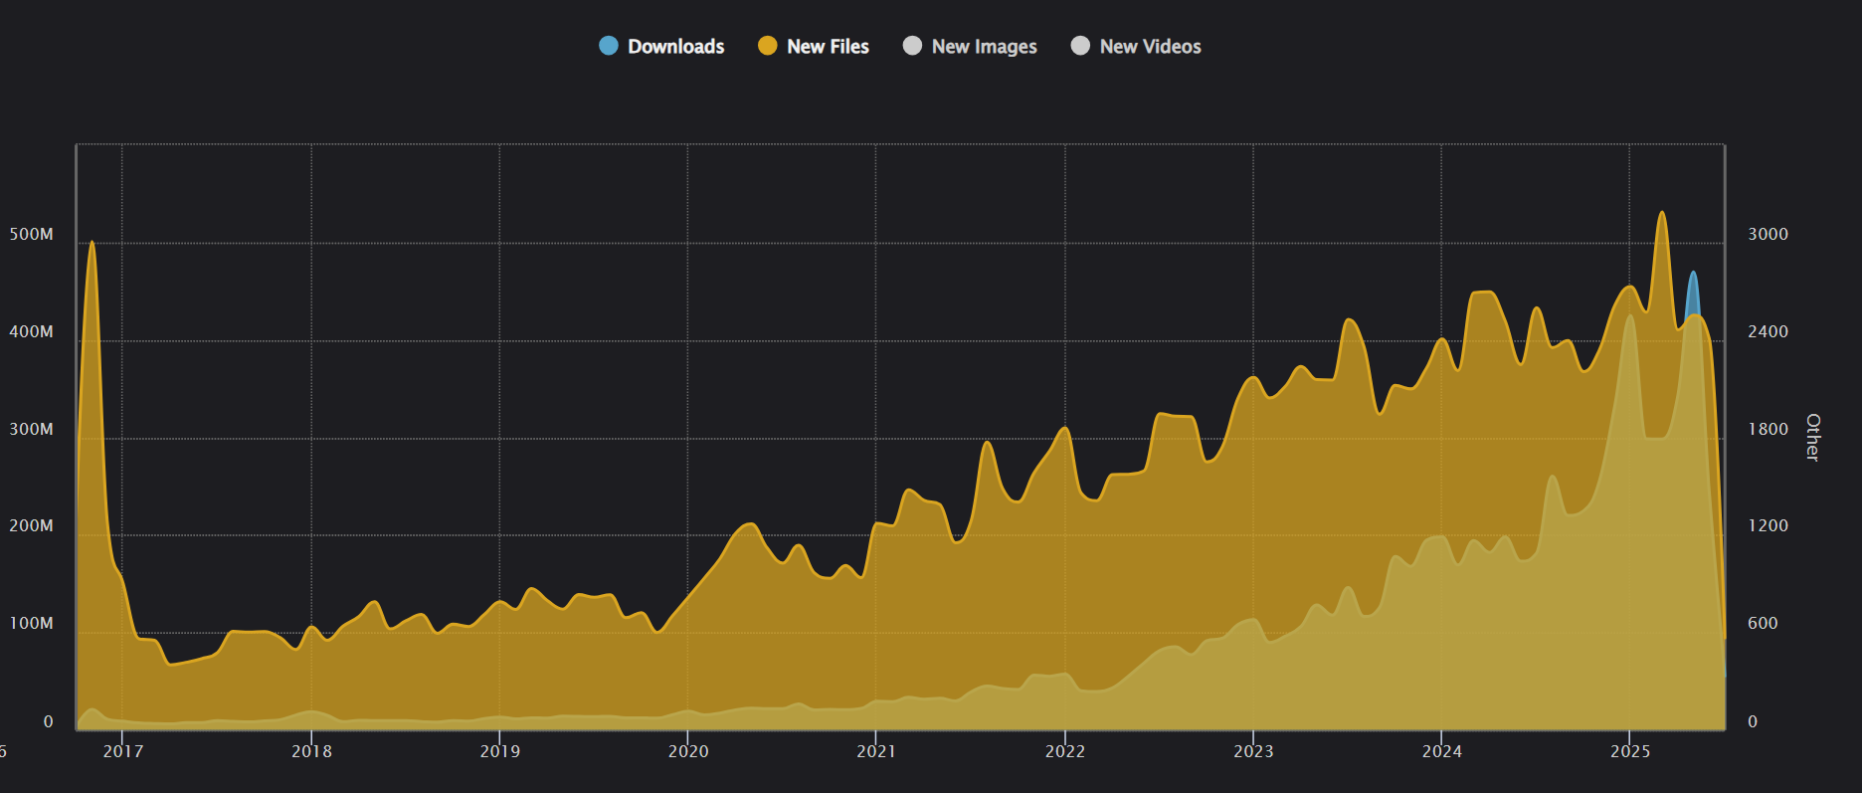Click the 500M left axis label
This screenshot has width=1862, height=793.
[31, 234]
